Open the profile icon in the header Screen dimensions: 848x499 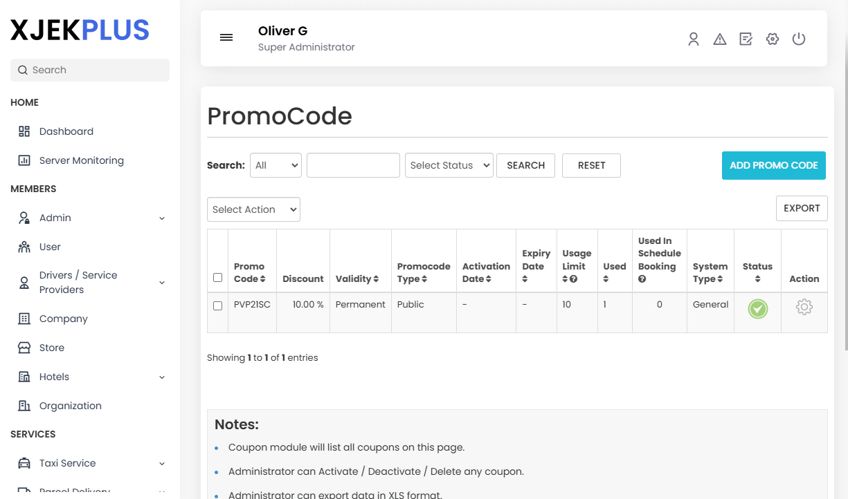tap(694, 39)
